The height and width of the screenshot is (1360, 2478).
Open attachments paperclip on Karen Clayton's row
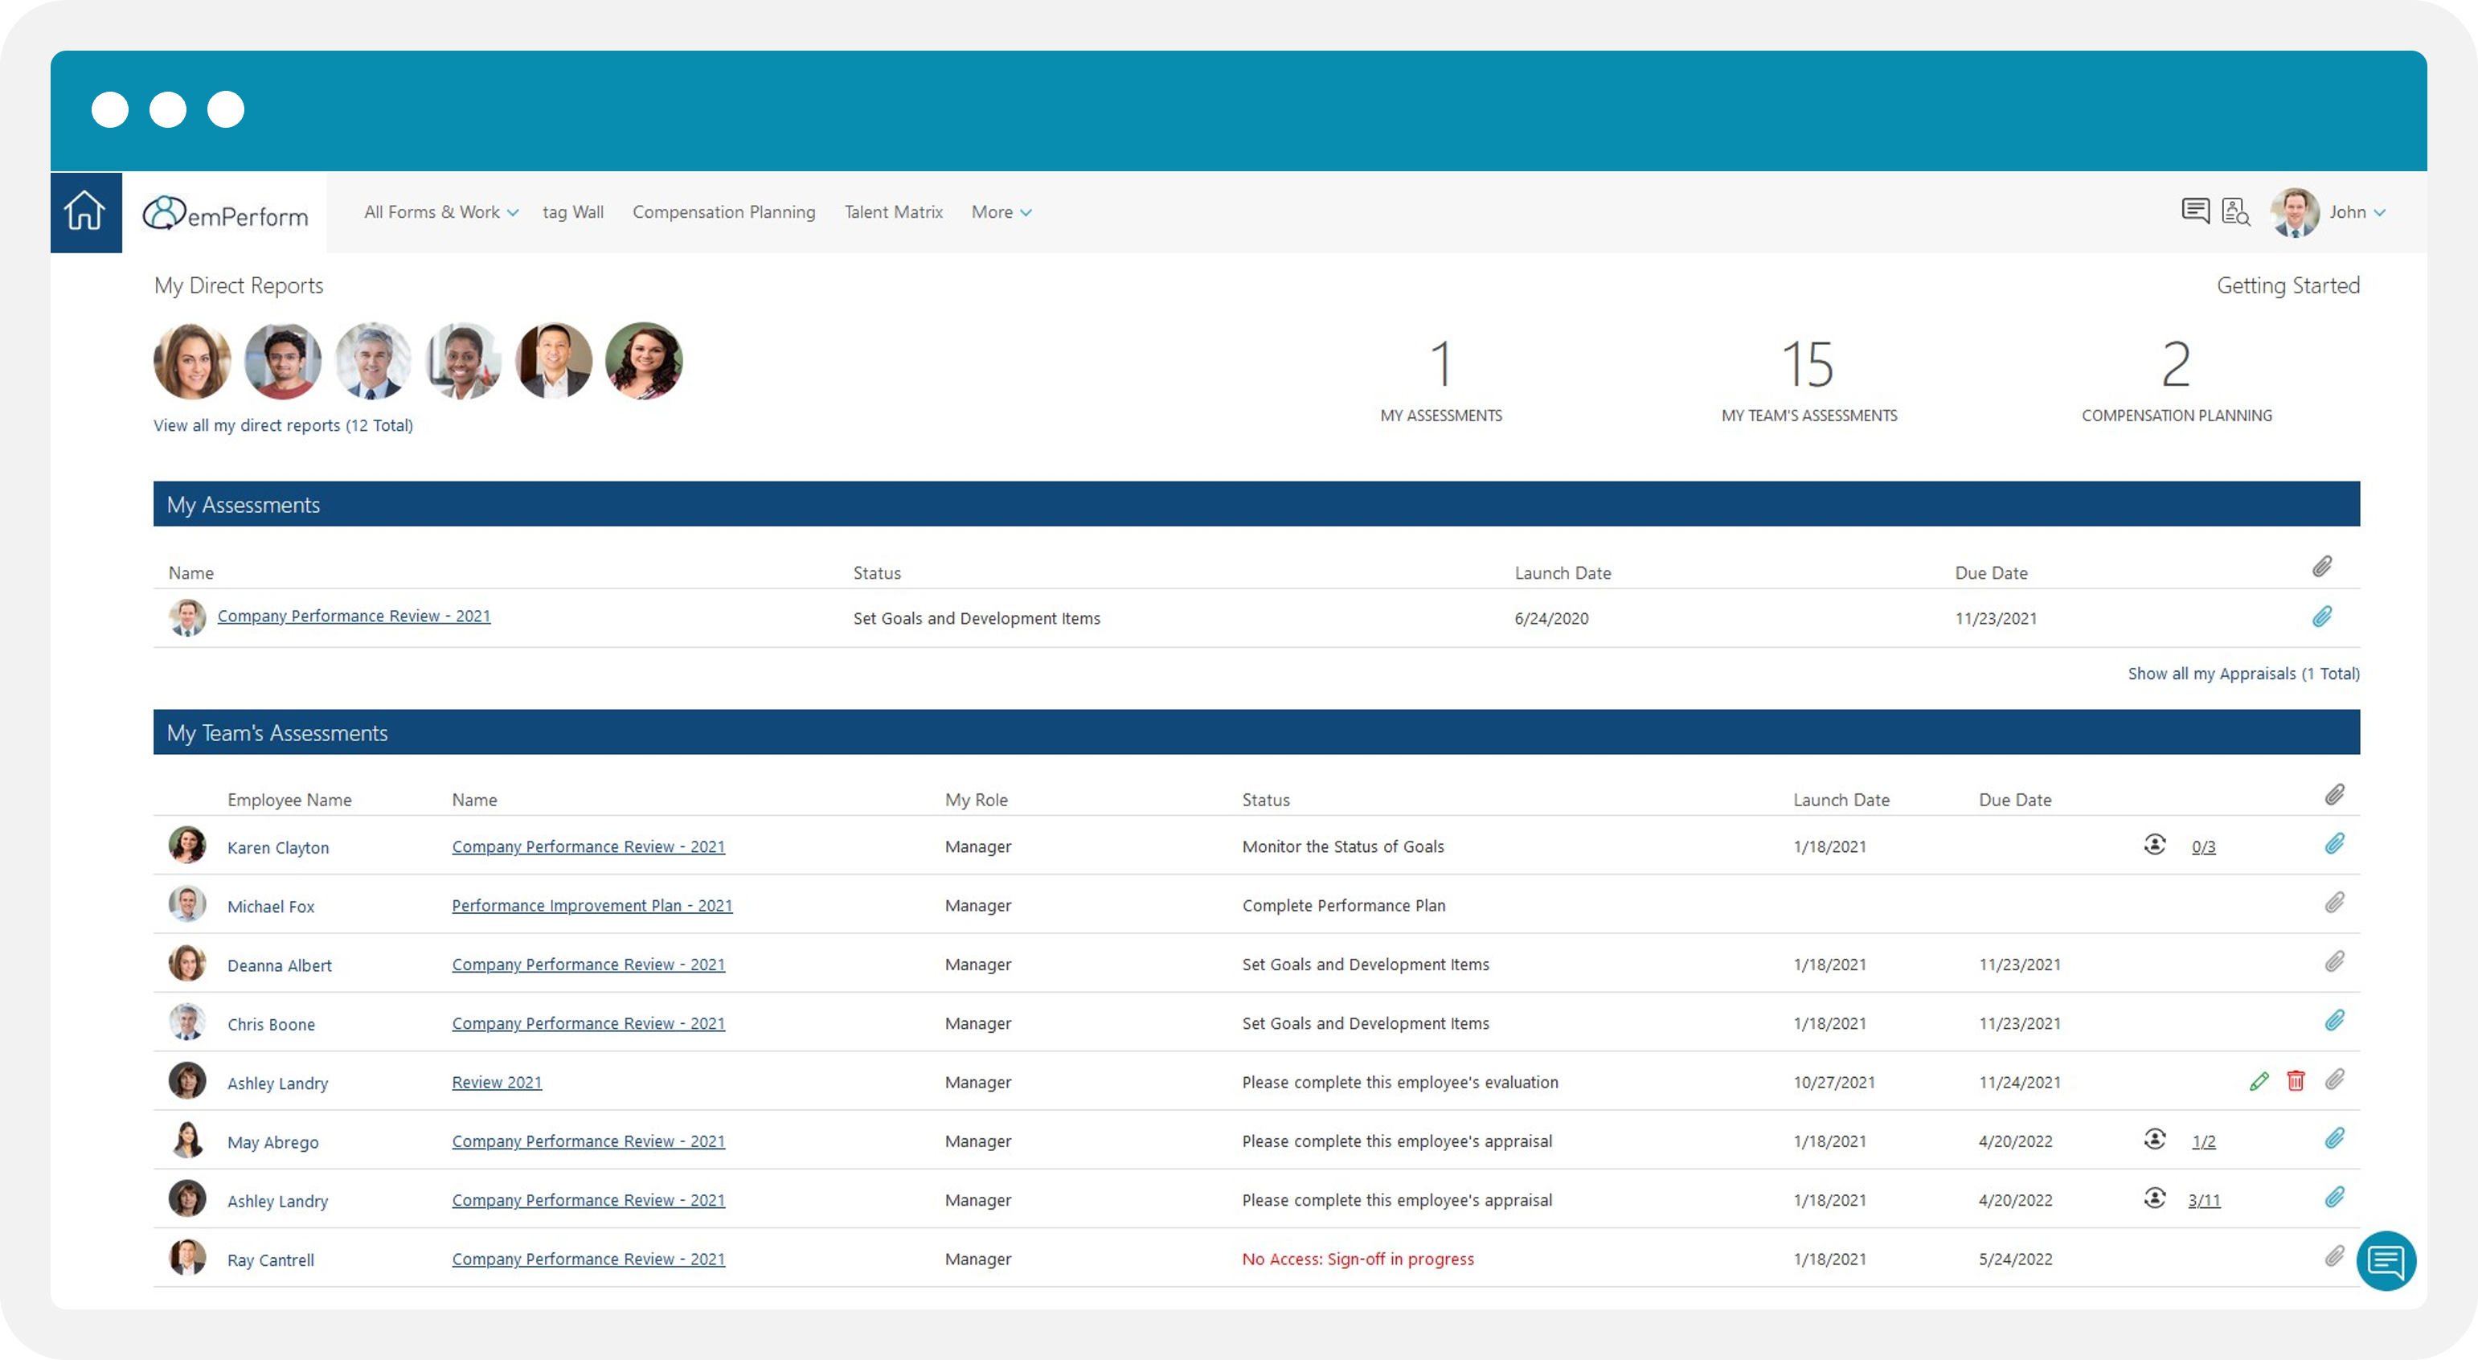2336,843
